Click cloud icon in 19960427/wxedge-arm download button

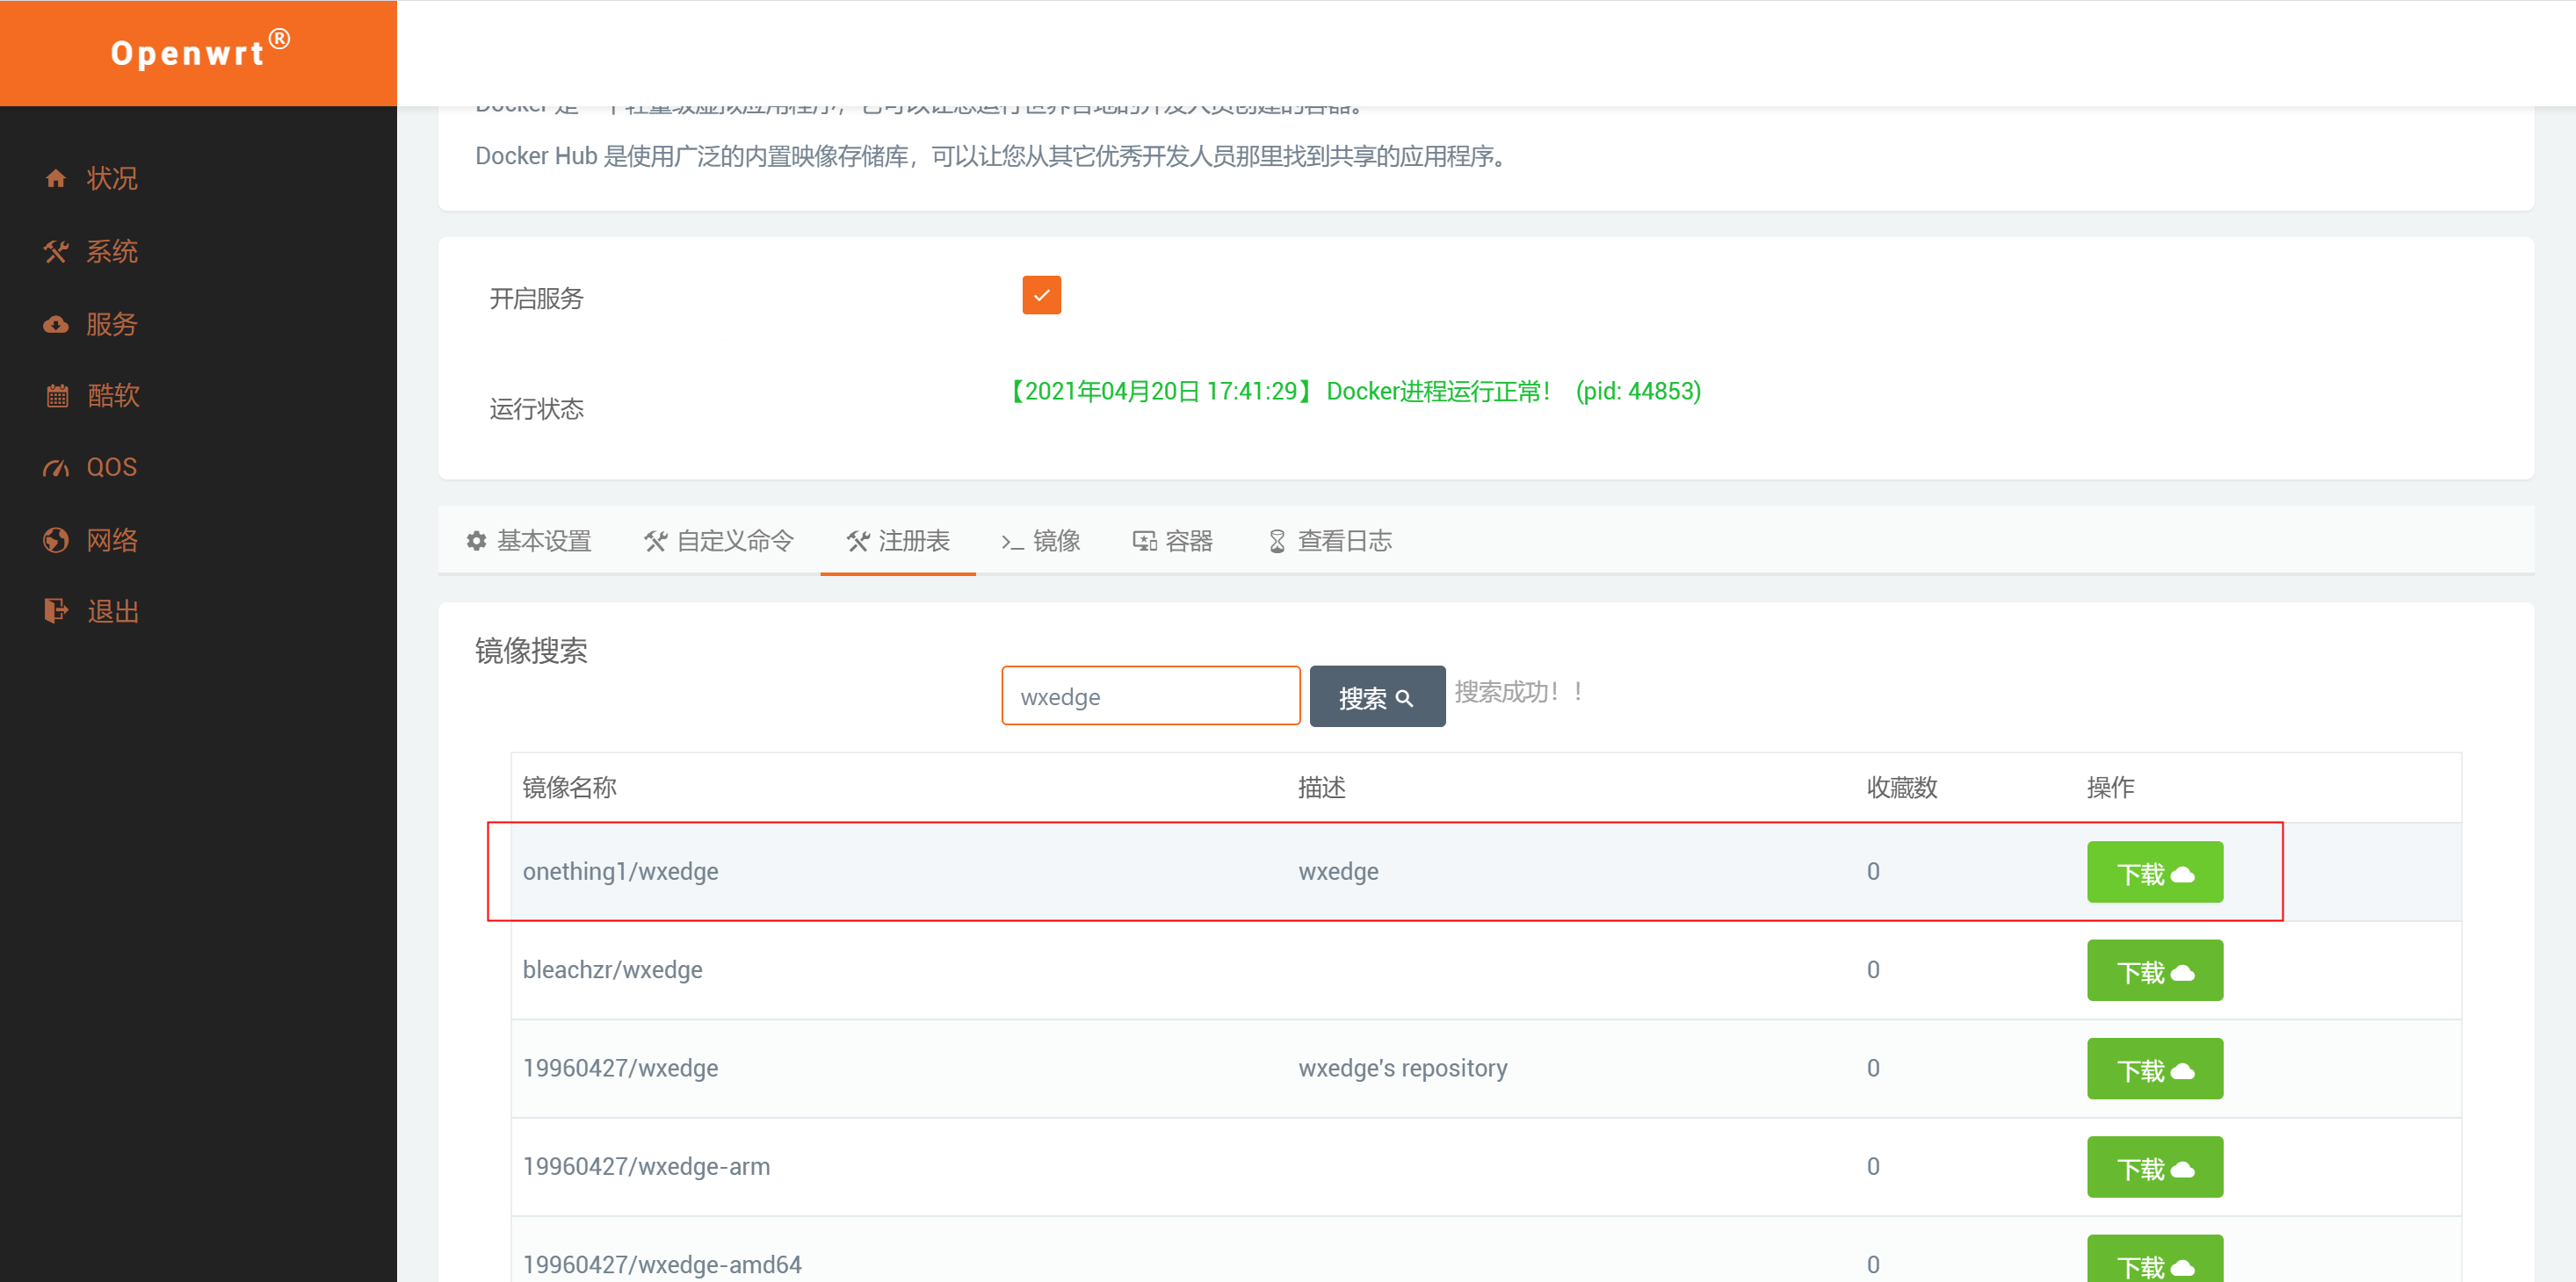point(2183,1170)
